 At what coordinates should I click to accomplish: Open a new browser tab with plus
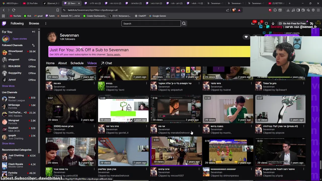[290, 3]
